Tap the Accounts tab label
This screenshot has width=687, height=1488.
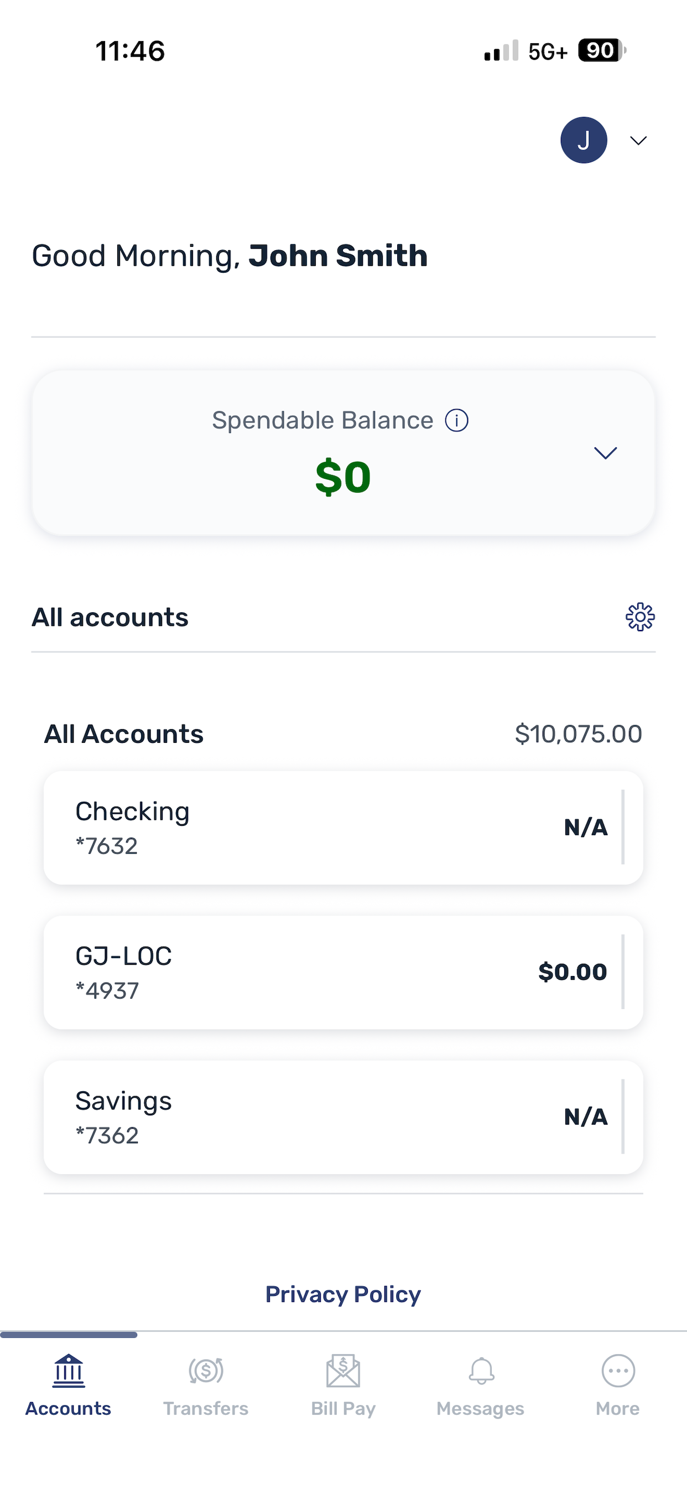68,1408
